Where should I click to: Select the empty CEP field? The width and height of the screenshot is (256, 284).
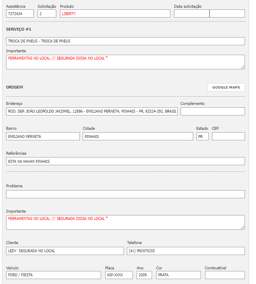pyautogui.click(x=228, y=136)
